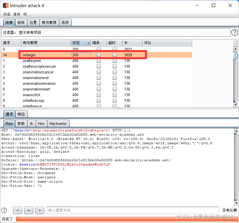
Task: Sort by the 状态 column header
Action: (x=81, y=43)
